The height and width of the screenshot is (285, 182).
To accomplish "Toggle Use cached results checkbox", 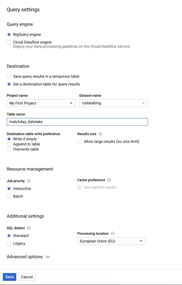I will point(79,187).
